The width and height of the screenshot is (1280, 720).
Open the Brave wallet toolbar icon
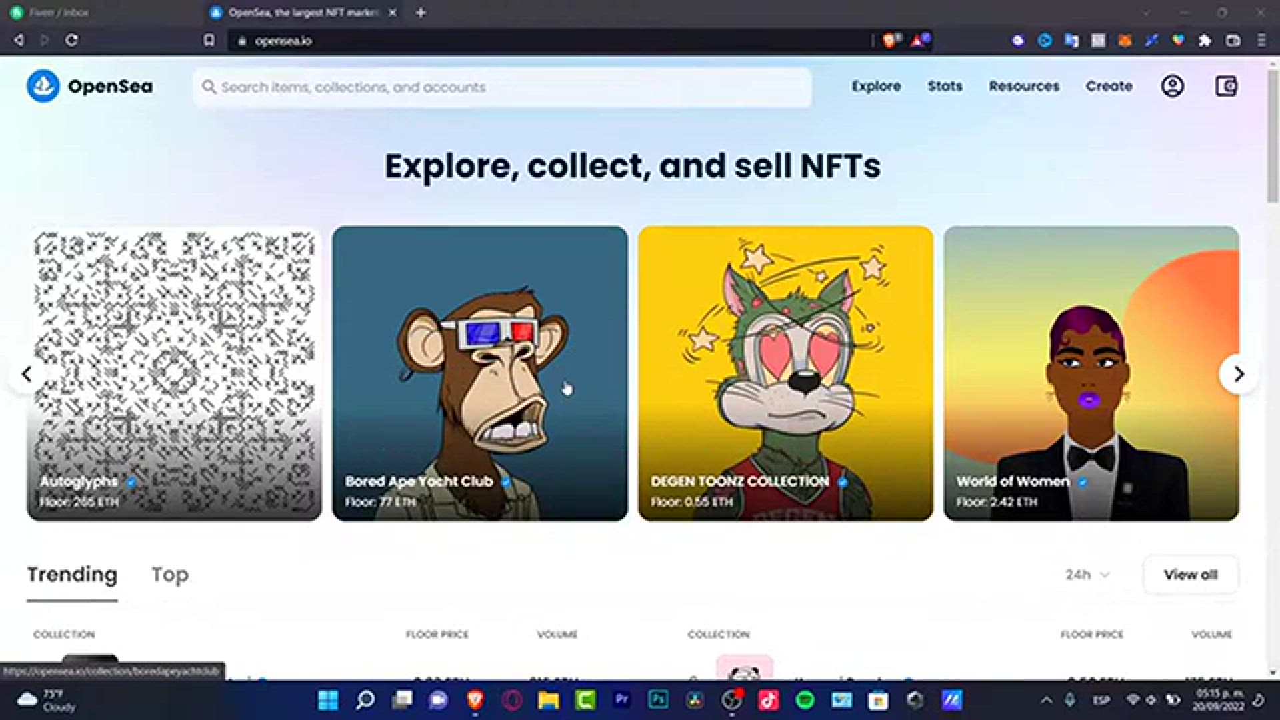coord(1233,41)
